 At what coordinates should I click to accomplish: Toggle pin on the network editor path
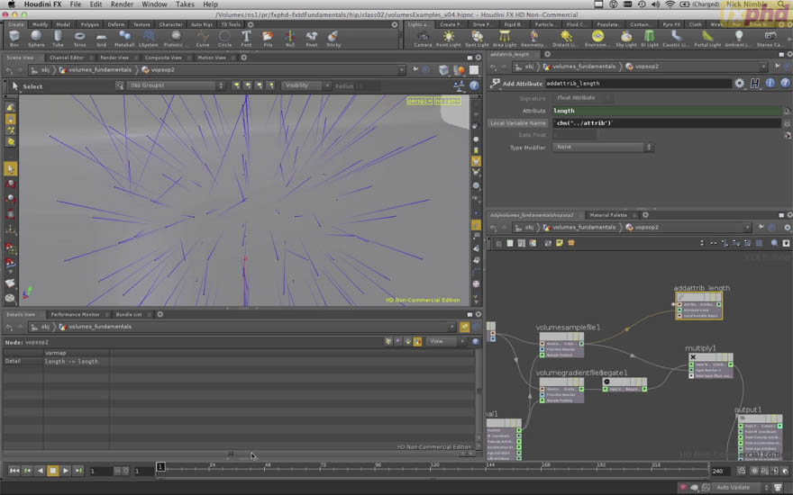(761, 228)
